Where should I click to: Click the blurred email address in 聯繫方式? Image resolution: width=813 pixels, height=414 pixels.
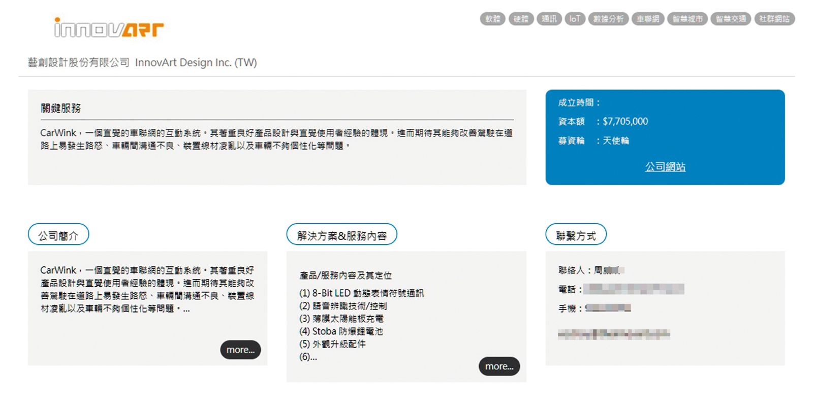pyautogui.click(x=614, y=334)
